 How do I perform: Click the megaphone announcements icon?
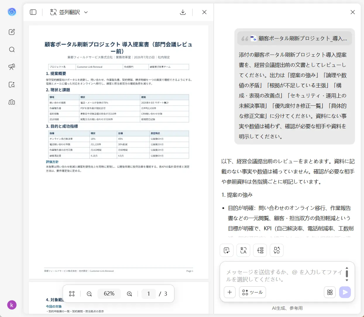pyautogui.click(x=12, y=67)
